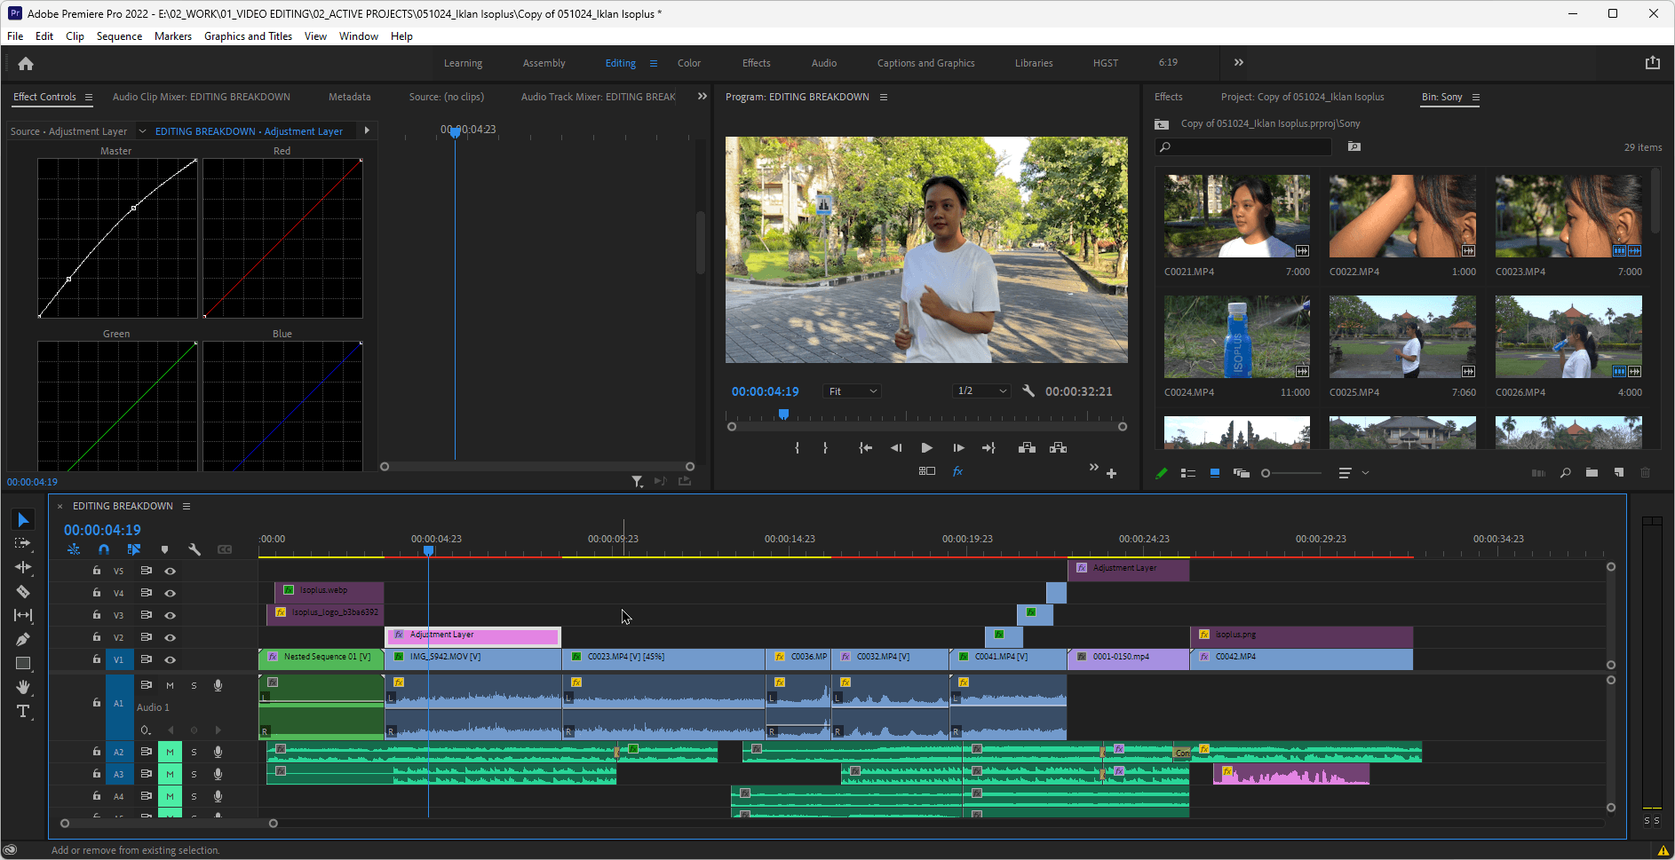1675x860 pixels.
Task: Select the Hand tool
Action: [23, 687]
